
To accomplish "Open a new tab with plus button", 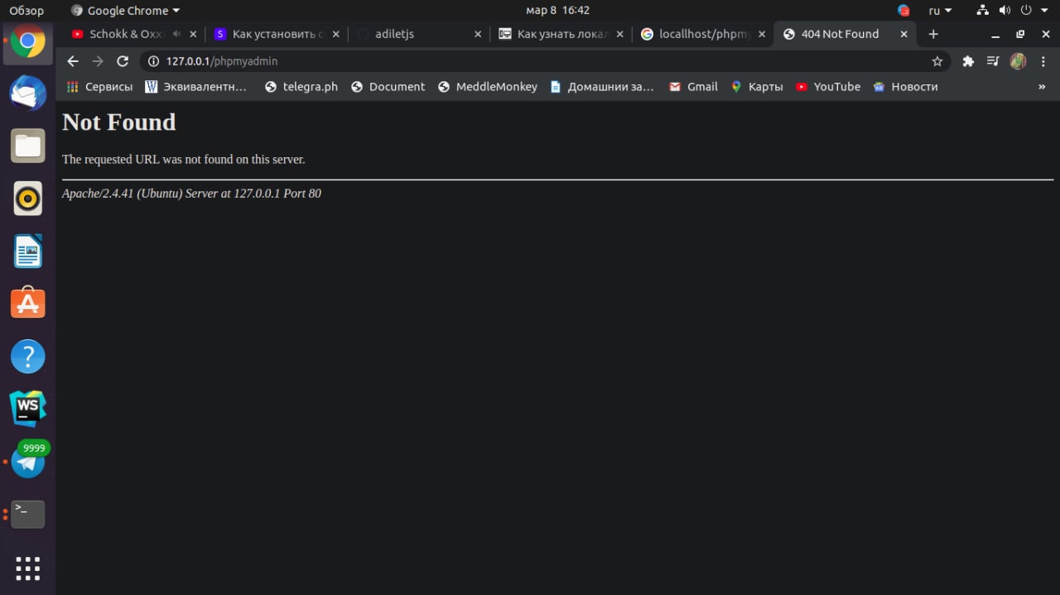I will (x=933, y=34).
